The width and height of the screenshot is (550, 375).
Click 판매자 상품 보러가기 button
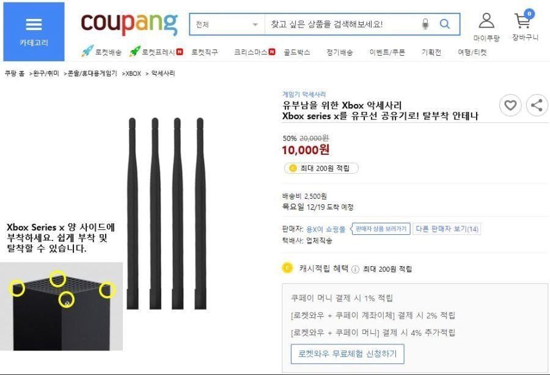click(x=381, y=229)
